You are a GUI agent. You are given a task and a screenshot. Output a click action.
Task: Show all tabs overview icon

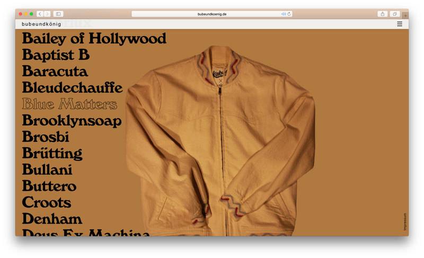(395, 14)
